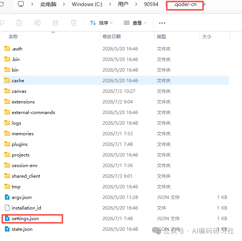Screen dimensions: 242x241
Task: Click the share icon in toolbar
Action: click(x=56, y=23)
